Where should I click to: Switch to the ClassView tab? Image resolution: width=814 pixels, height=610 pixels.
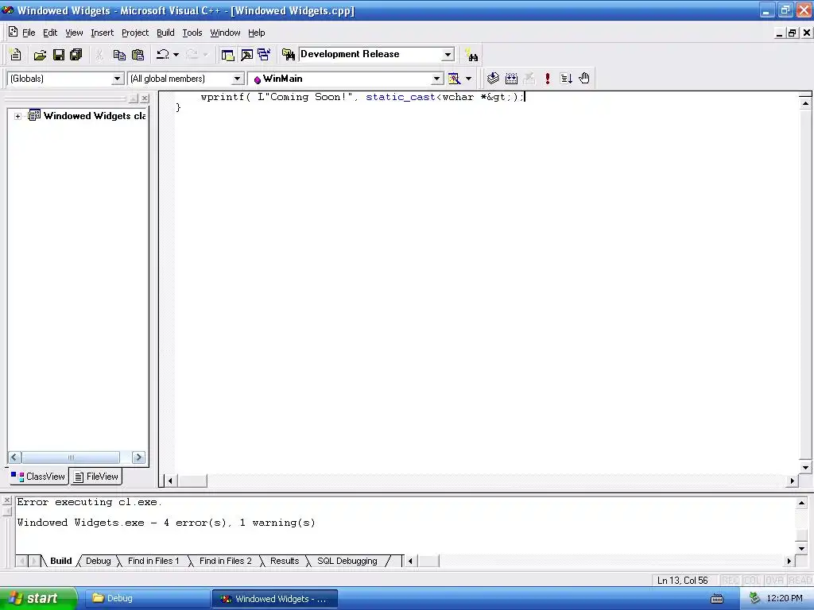(x=38, y=477)
